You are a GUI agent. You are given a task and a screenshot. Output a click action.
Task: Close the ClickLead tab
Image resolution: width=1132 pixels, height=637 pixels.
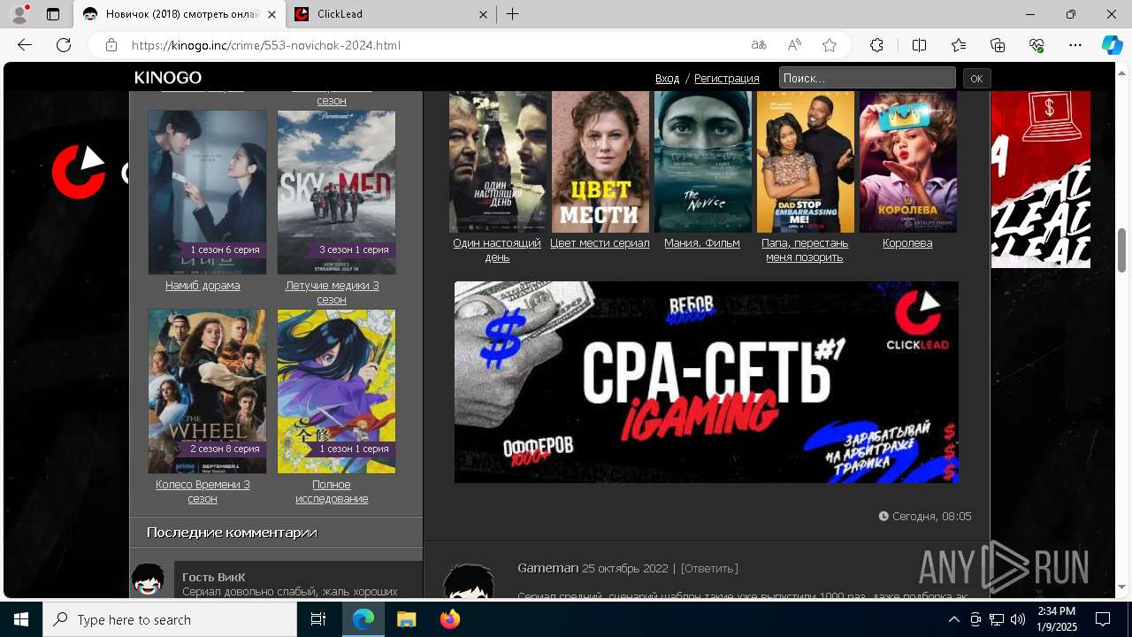[x=483, y=14]
